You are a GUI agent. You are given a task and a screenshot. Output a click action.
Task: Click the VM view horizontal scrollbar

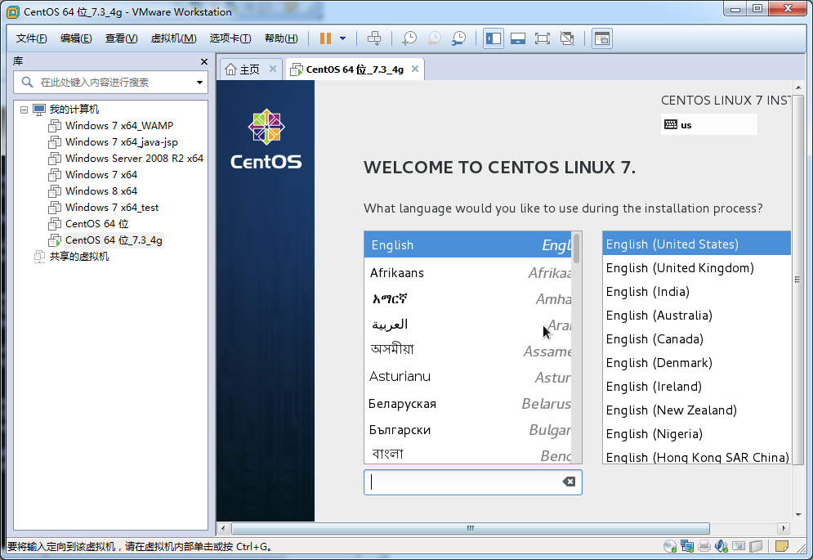tap(471, 528)
